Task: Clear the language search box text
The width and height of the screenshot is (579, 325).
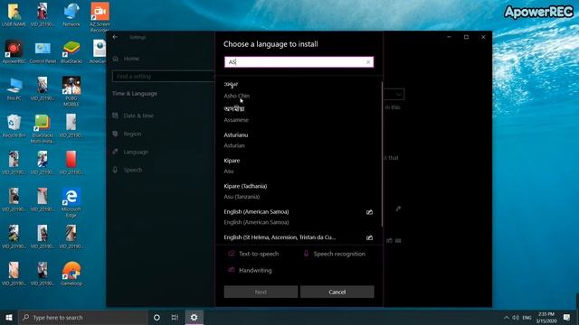Action: (x=368, y=62)
